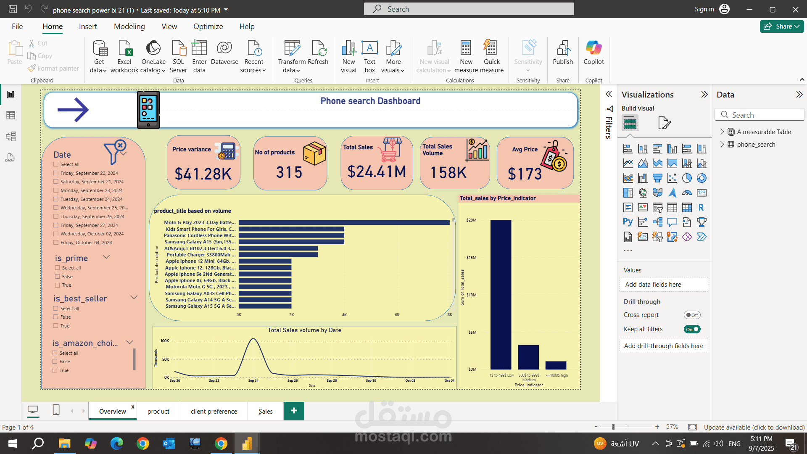The height and width of the screenshot is (454, 807).
Task: Switch to the Insert ribbon tab
Action: coord(88,26)
